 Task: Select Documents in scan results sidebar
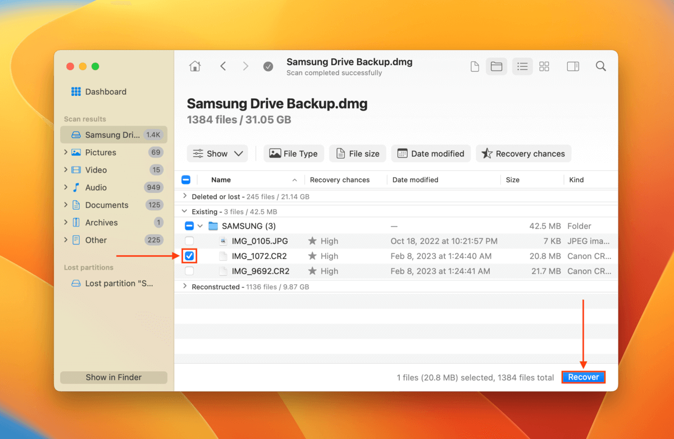tap(107, 205)
